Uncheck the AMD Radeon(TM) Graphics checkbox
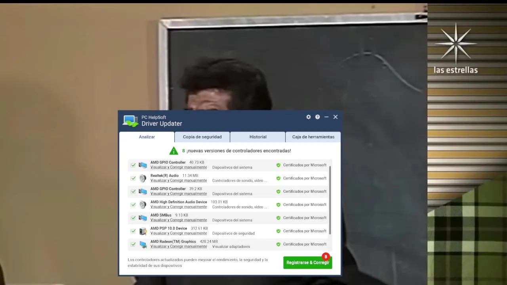Image resolution: width=507 pixels, height=285 pixels. coord(133,244)
